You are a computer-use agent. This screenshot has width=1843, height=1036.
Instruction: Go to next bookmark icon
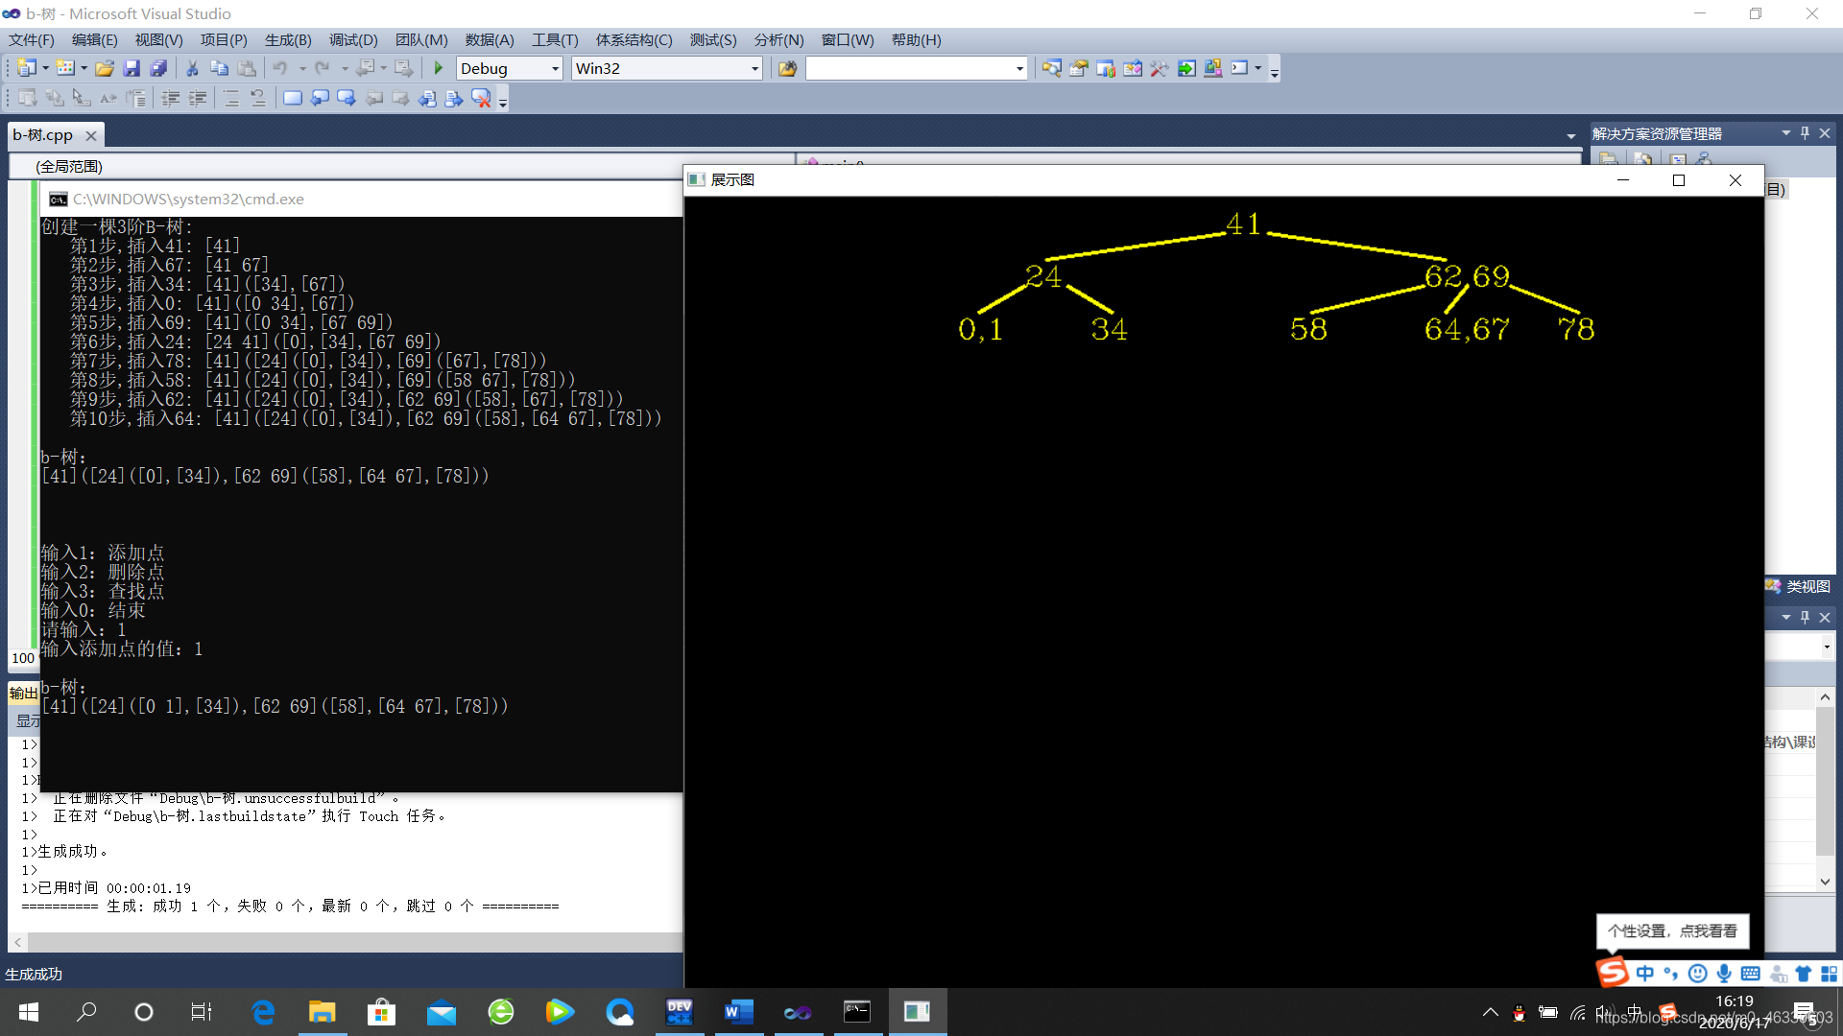(x=347, y=98)
